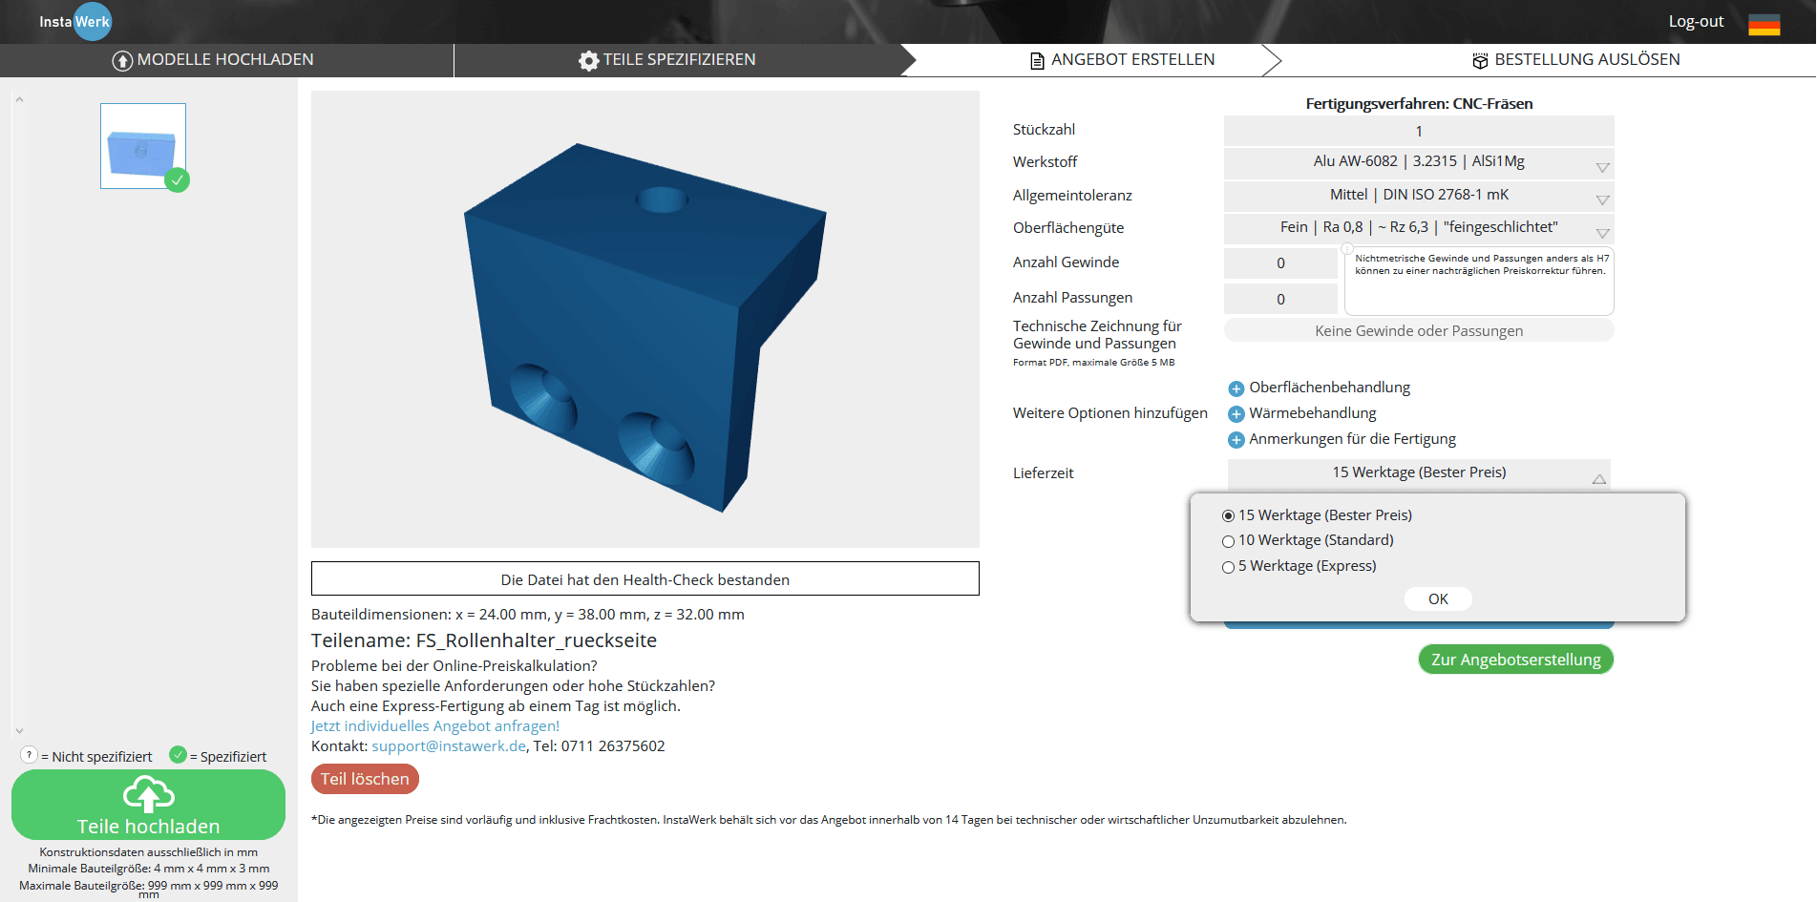This screenshot has height=902, width=1817.
Task: Click the icon beside BESTELLUNG AUSLÖSEN
Action: pos(1478,59)
